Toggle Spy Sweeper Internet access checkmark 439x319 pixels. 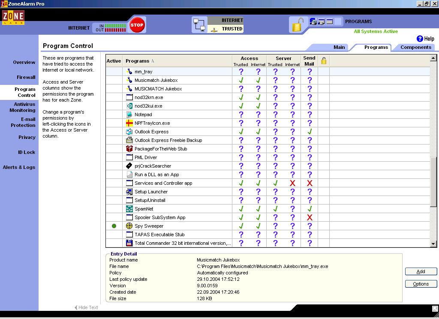coord(258,226)
